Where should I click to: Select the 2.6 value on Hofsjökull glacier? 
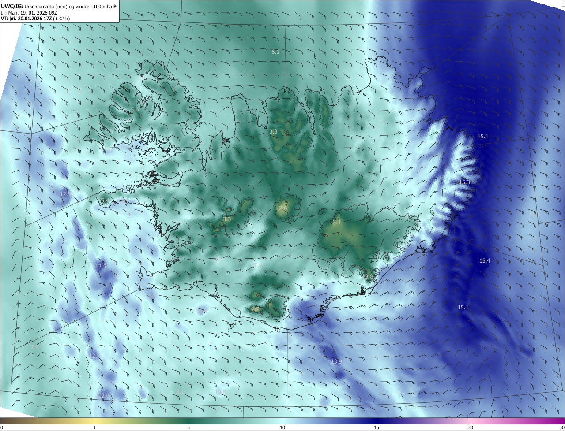coord(283,208)
